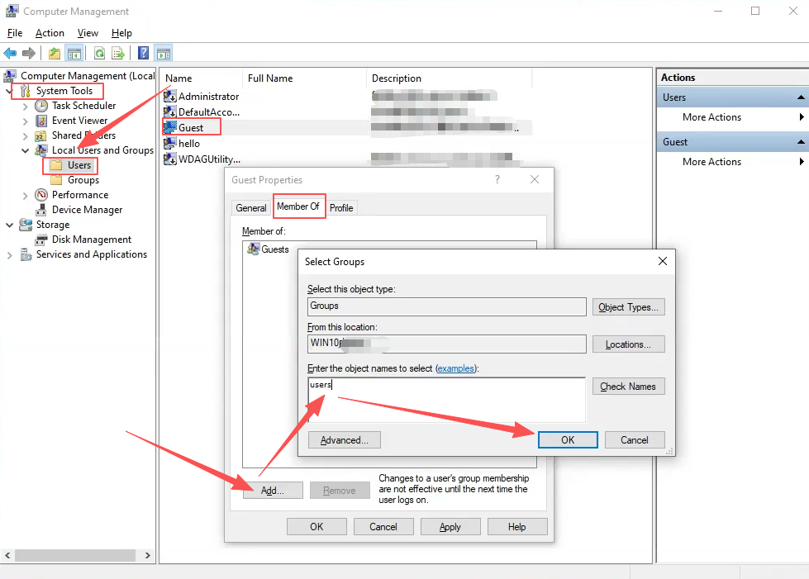This screenshot has width=809, height=579.
Task: Click the Disk Management icon
Action: 41,240
